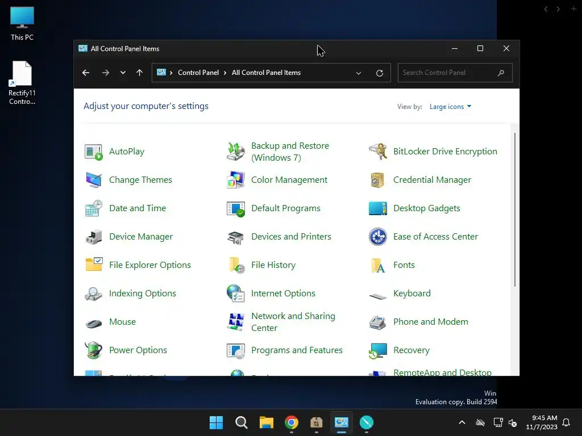Open Phone and Modem icon
582x436 pixels.
(x=378, y=322)
